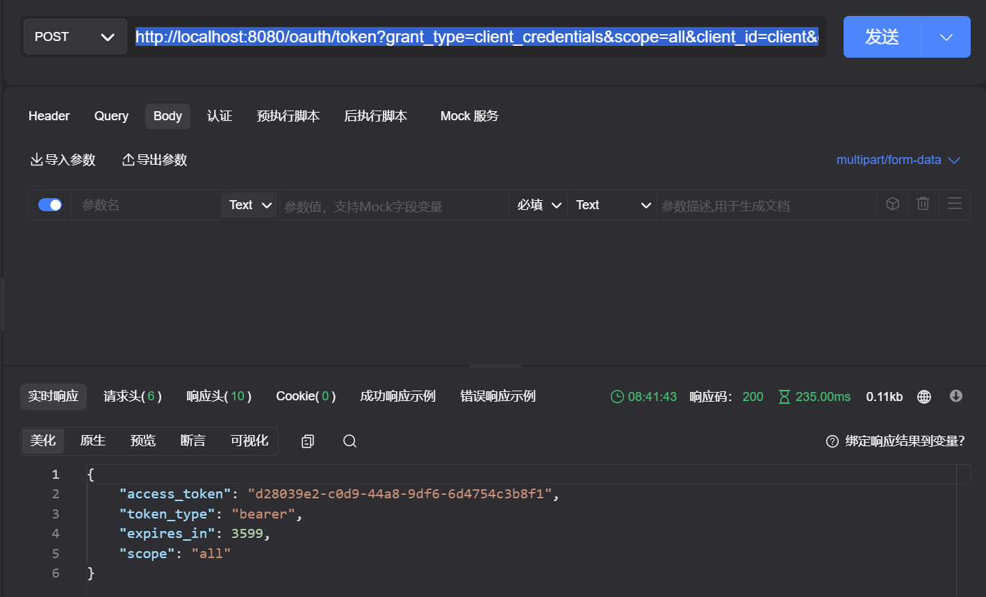Open the field type Text dropdown
This screenshot has width=986, height=597.
coord(612,205)
